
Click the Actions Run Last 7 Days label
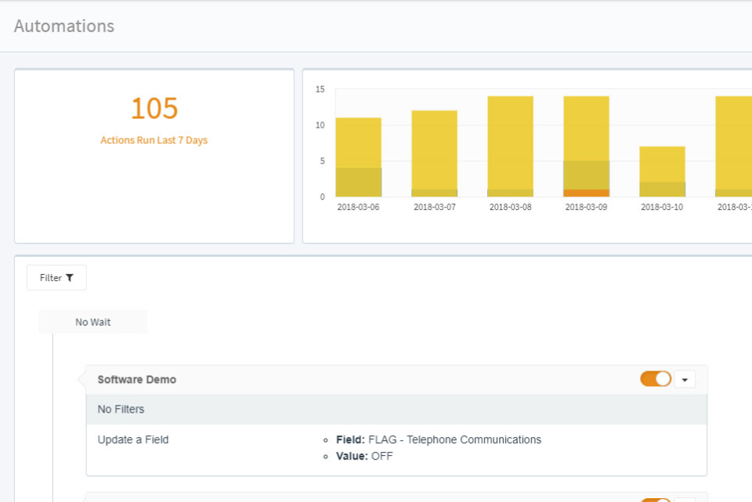(154, 140)
